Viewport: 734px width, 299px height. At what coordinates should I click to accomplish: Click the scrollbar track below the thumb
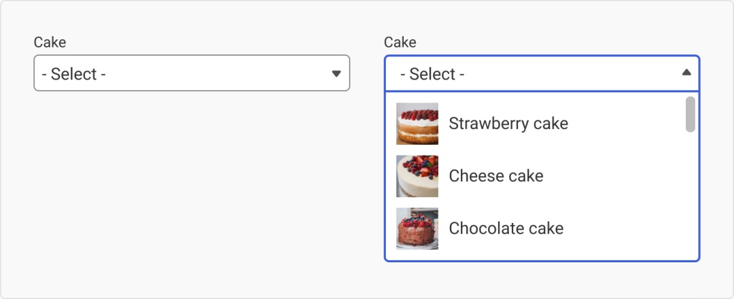[x=691, y=197]
